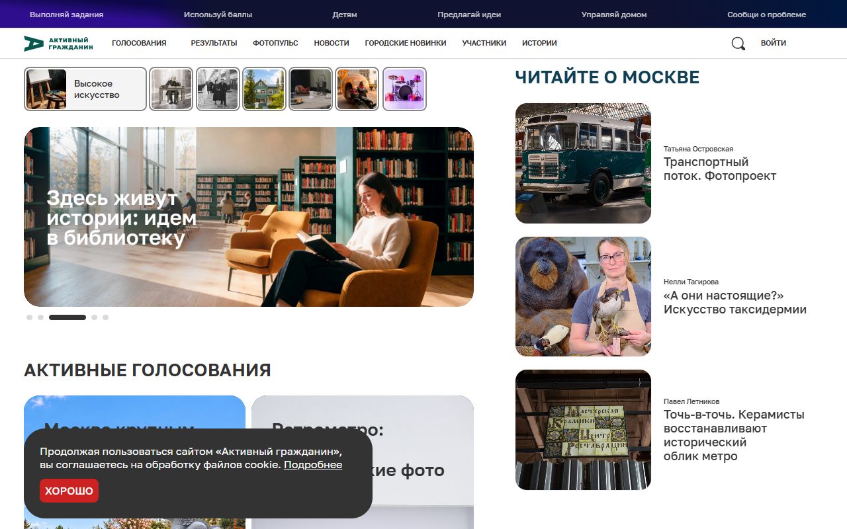Screen dimensions: 847x529
Task: Open Точь-в-точь. Керамисты article title
Action: pyautogui.click(x=734, y=436)
